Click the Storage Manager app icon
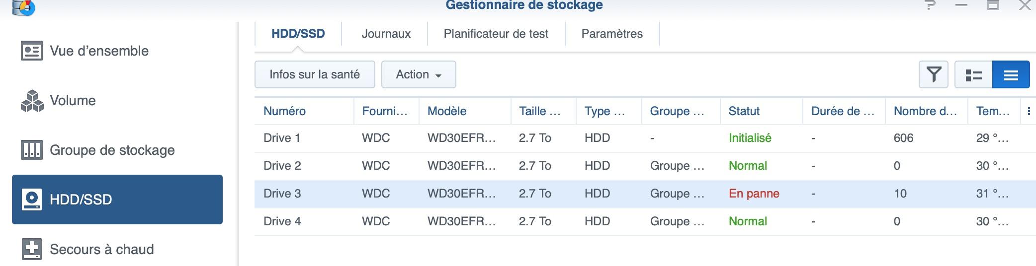Viewport: 1036px width, 266px height. tap(23, 7)
